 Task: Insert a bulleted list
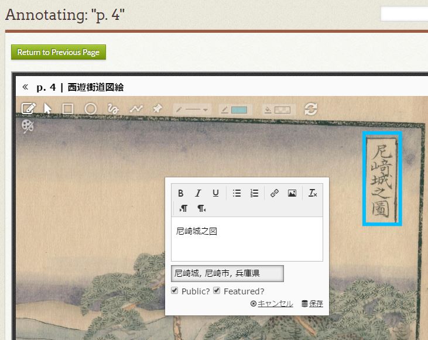(237, 193)
